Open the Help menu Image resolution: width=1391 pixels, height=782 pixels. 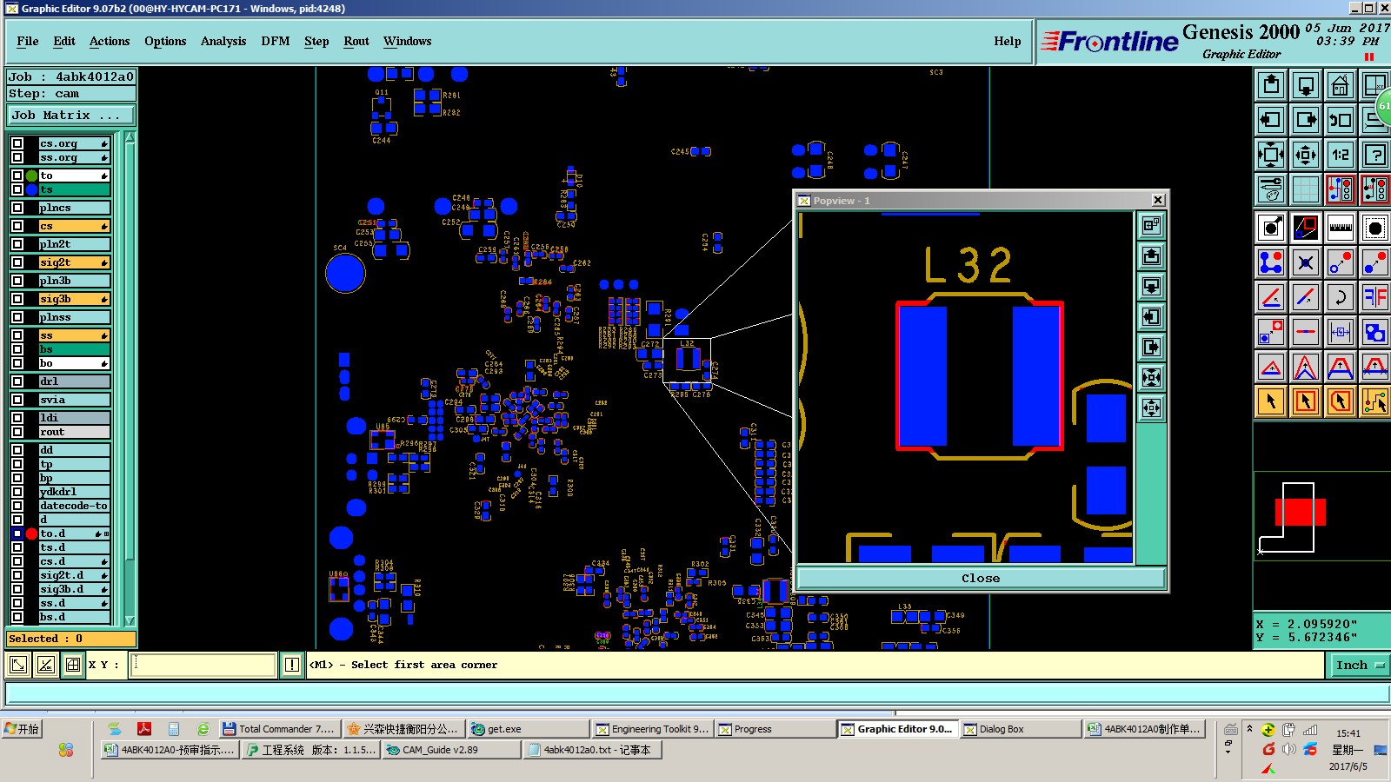(1008, 41)
